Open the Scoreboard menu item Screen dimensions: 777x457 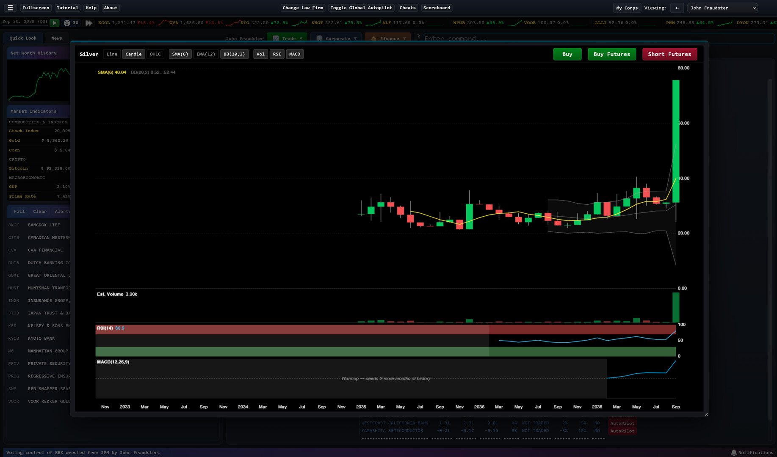click(436, 8)
